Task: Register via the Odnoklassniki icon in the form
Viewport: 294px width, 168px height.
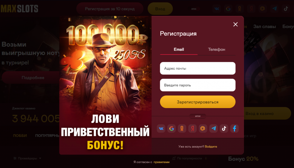Action: (x=182, y=128)
